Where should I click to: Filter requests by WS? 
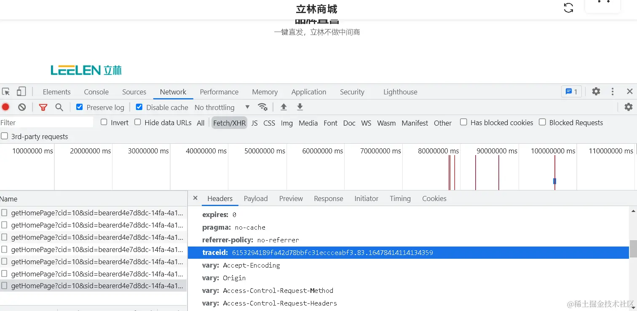coord(366,123)
